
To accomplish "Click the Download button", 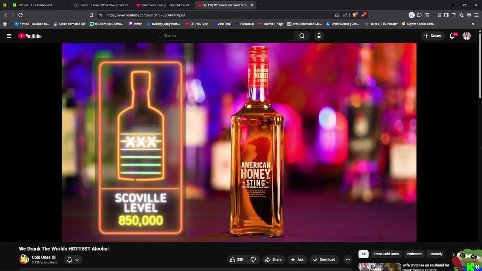I will click(324, 259).
